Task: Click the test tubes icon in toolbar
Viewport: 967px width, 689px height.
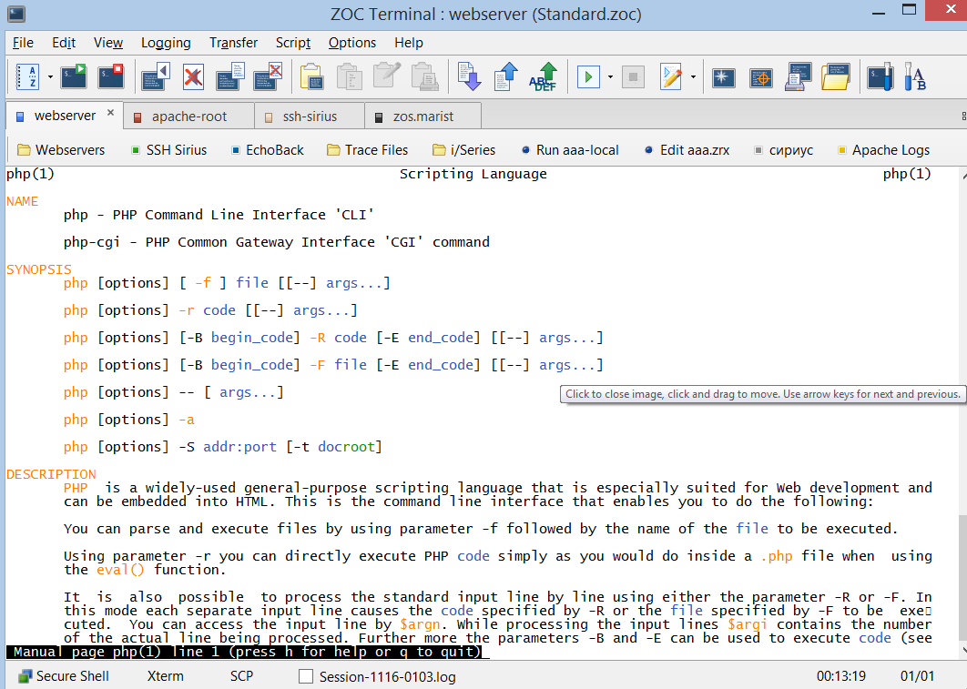Action: click(x=915, y=77)
